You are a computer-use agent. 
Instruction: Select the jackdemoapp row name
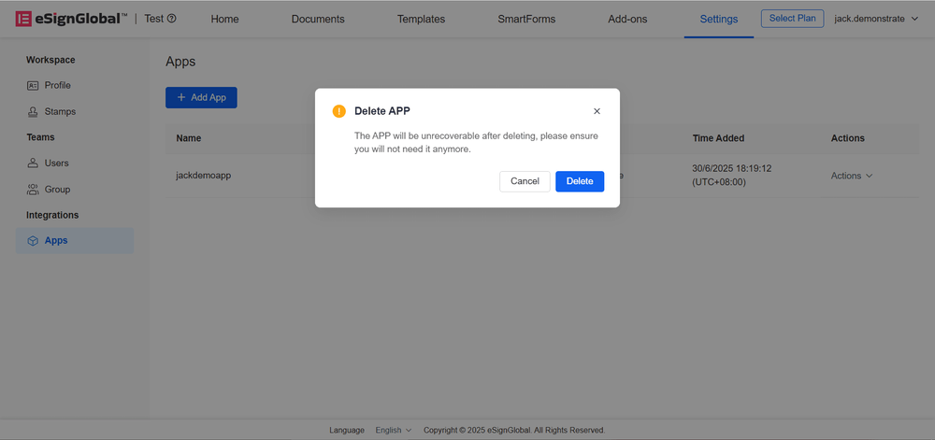203,176
